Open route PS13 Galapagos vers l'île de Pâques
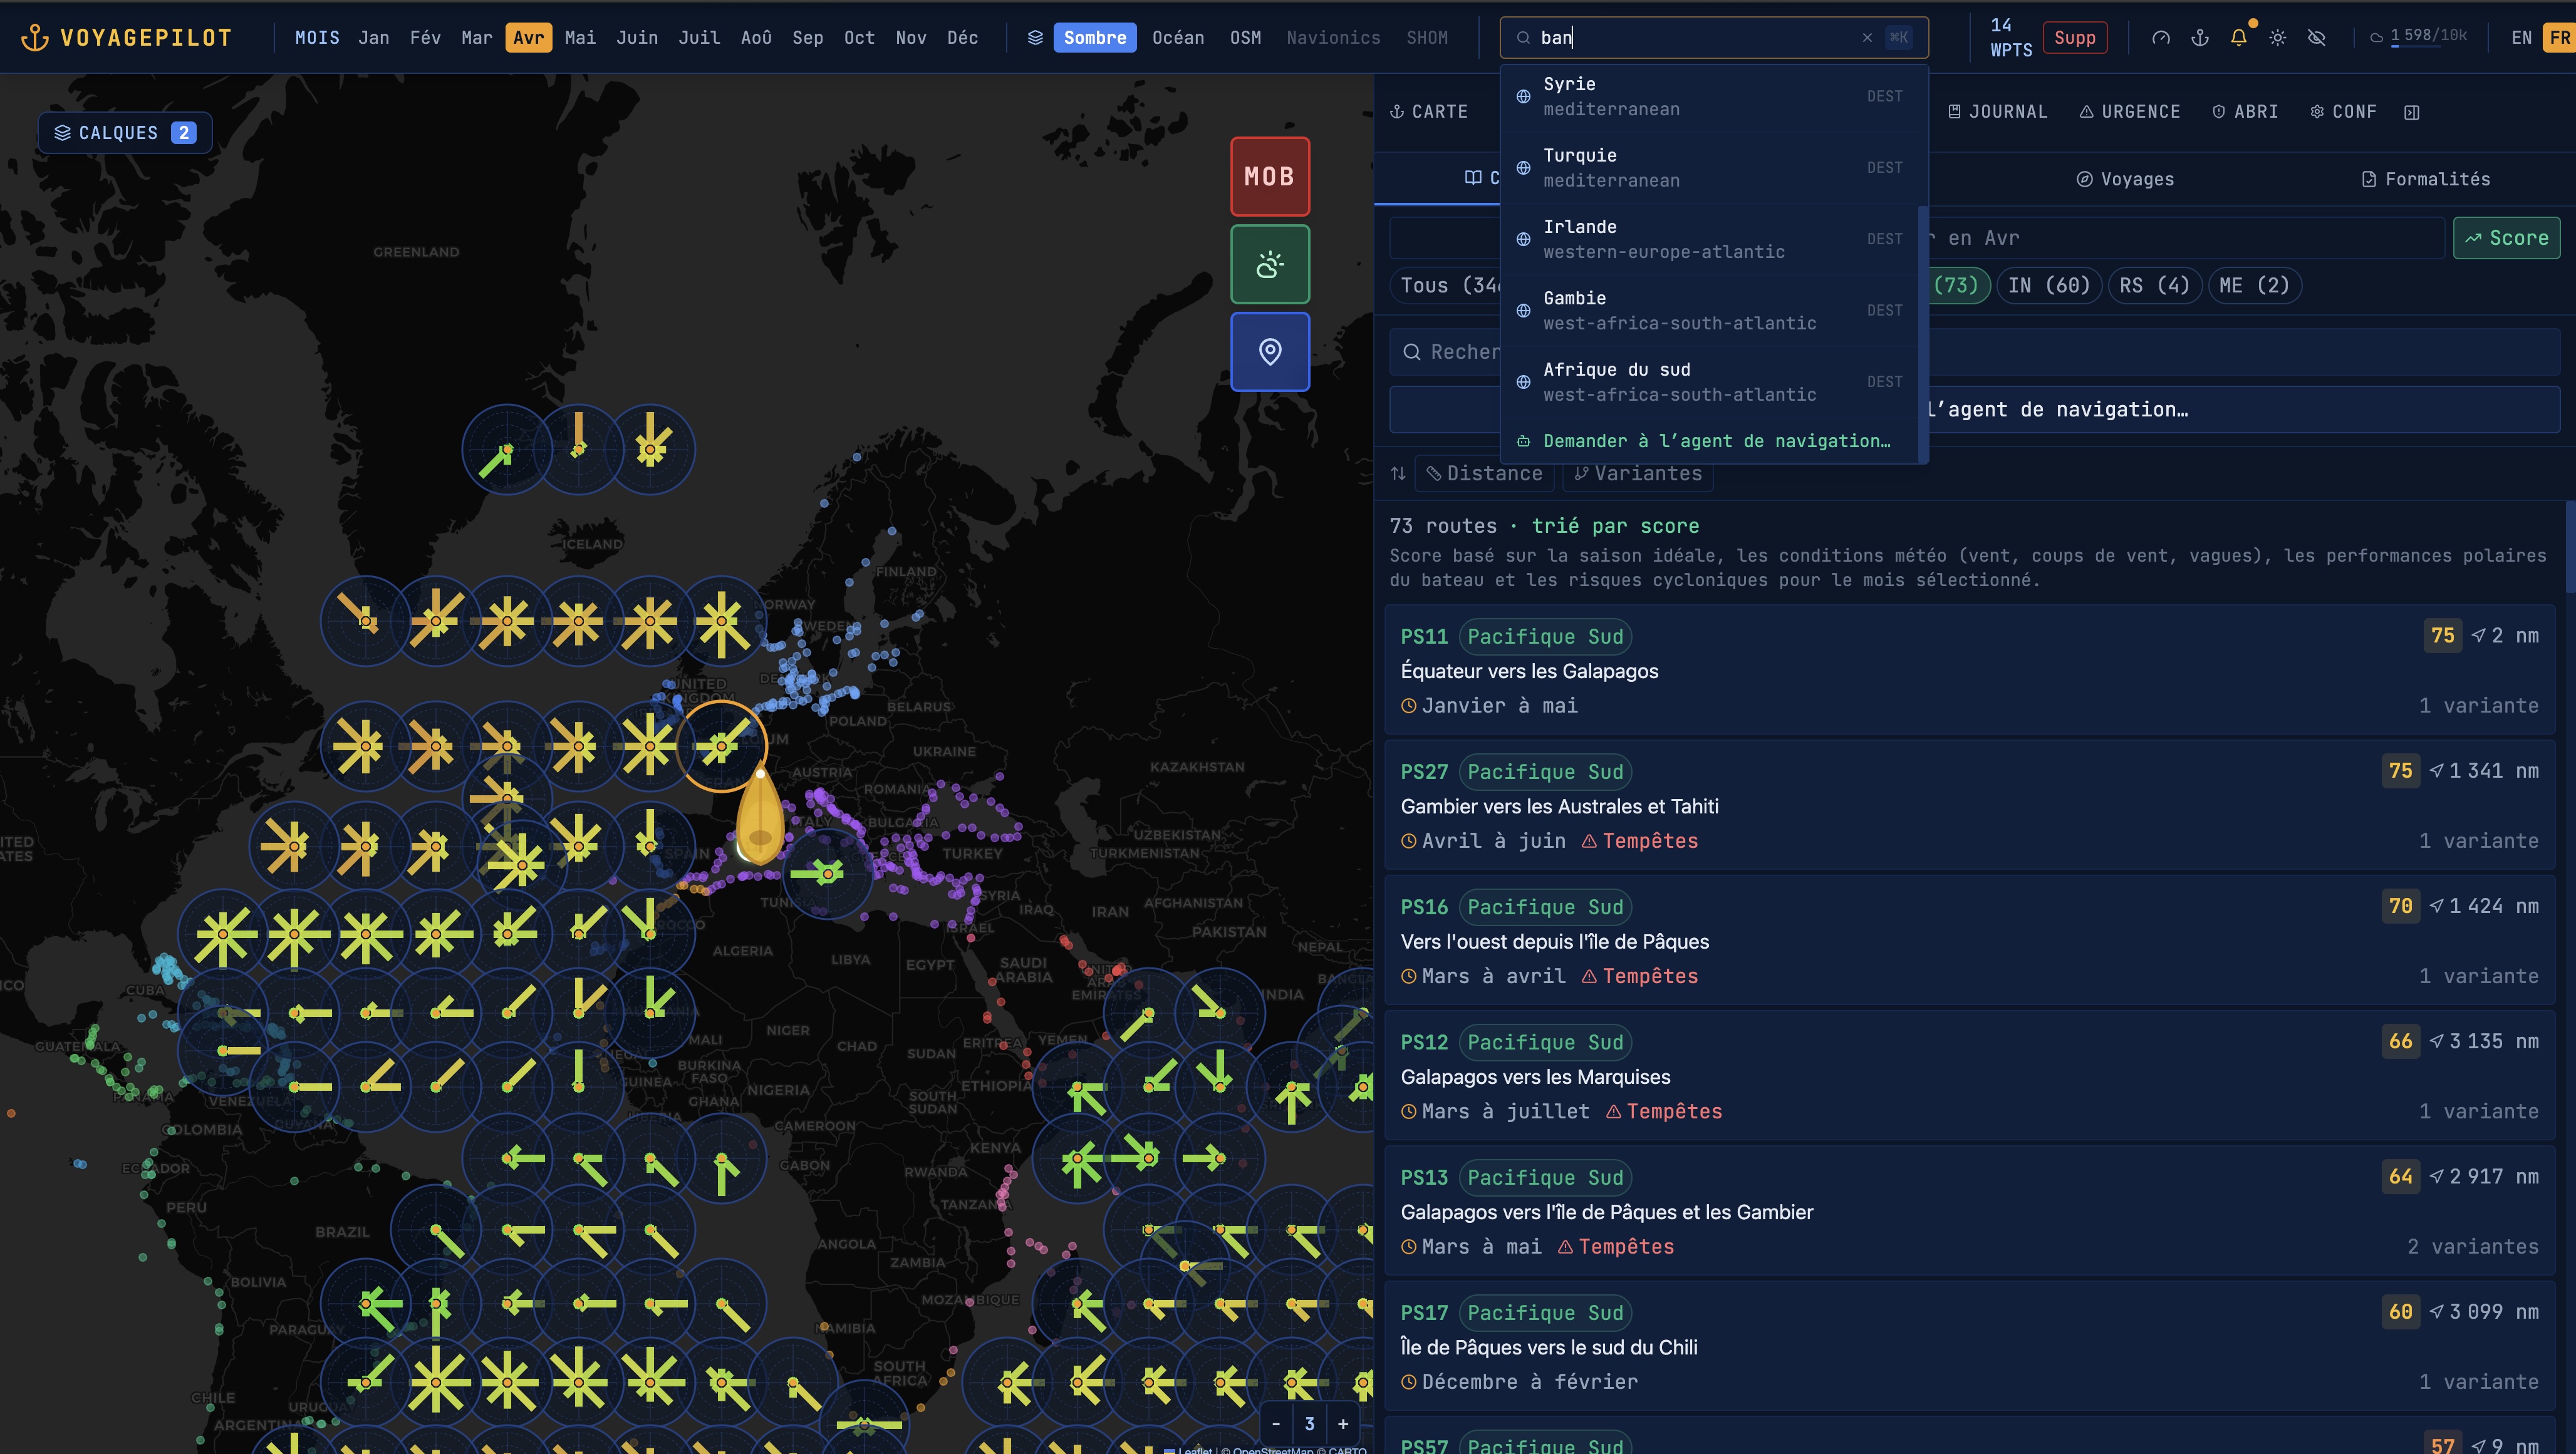 (1969, 1211)
